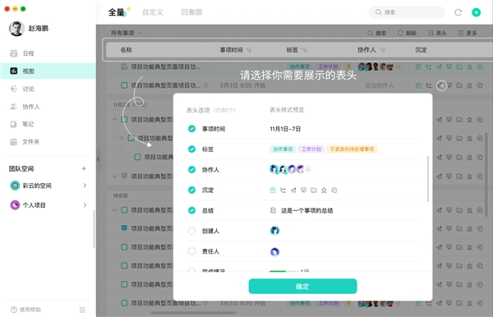Open the 更多 toolbar menu
493x317 pixels.
point(468,33)
